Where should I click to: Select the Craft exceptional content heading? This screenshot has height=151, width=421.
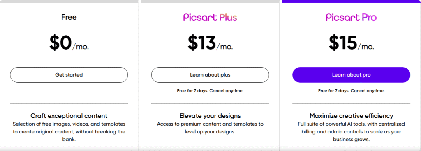pos(69,116)
